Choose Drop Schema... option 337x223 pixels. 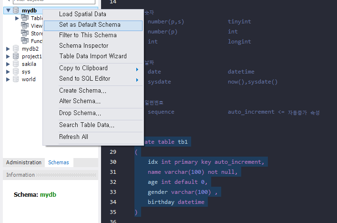coord(93,113)
